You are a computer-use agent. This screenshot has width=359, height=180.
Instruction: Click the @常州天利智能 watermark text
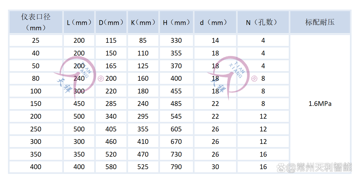point(319,168)
